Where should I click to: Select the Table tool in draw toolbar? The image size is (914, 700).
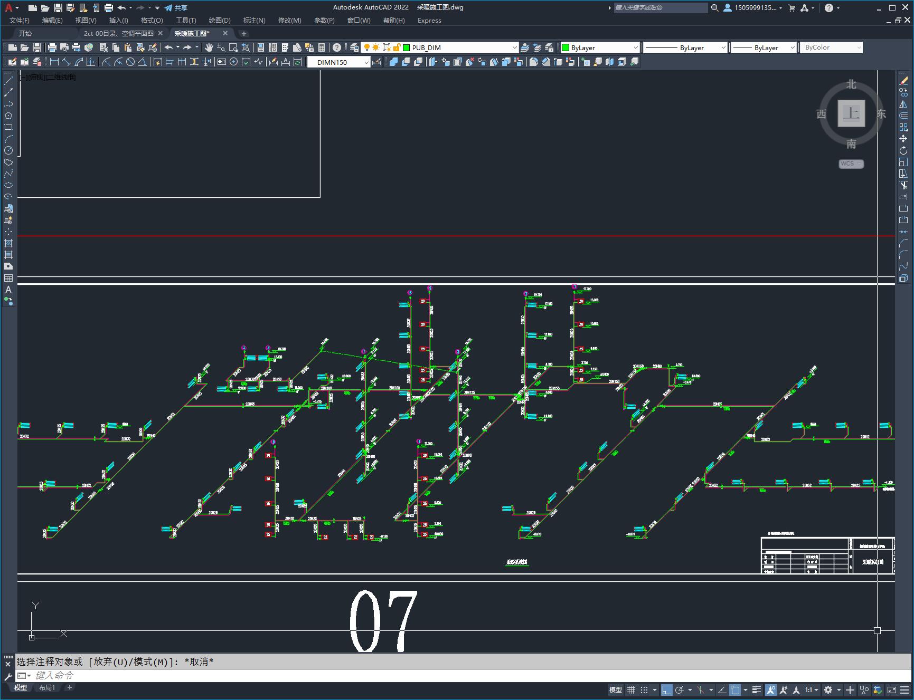coord(8,278)
